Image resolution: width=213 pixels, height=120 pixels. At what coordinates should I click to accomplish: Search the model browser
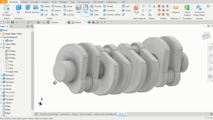tap(28, 26)
